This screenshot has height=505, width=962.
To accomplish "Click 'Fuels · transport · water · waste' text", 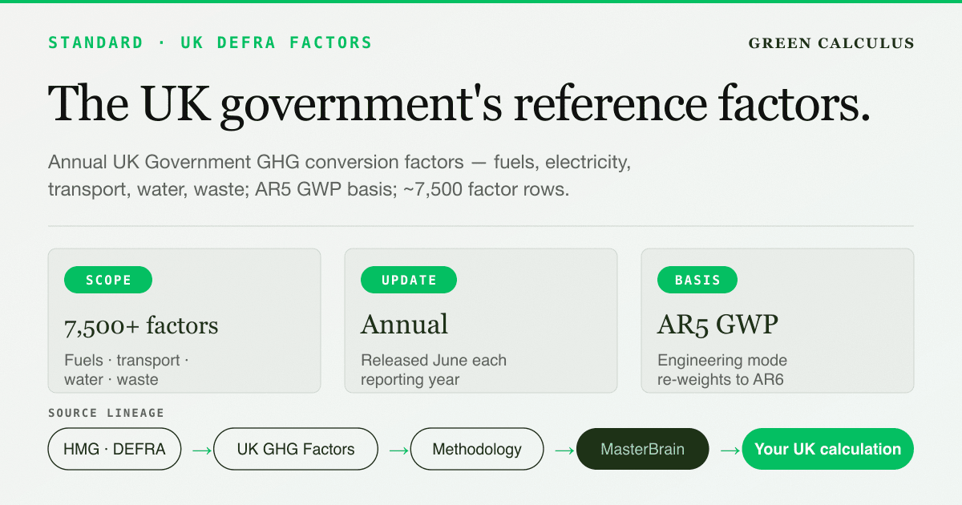I will pyautogui.click(x=127, y=370).
